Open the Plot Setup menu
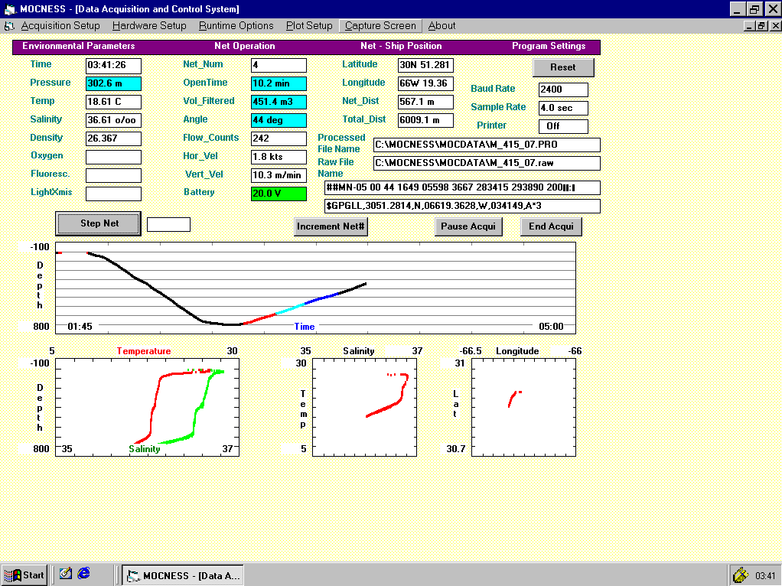The height and width of the screenshot is (586, 782). tap(309, 26)
